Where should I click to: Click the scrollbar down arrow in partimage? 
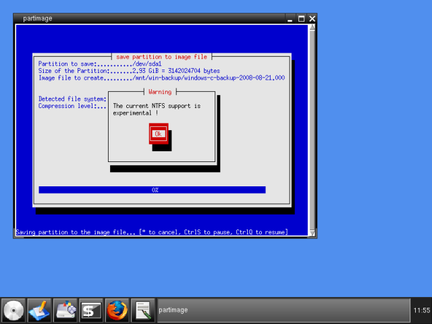point(312,233)
